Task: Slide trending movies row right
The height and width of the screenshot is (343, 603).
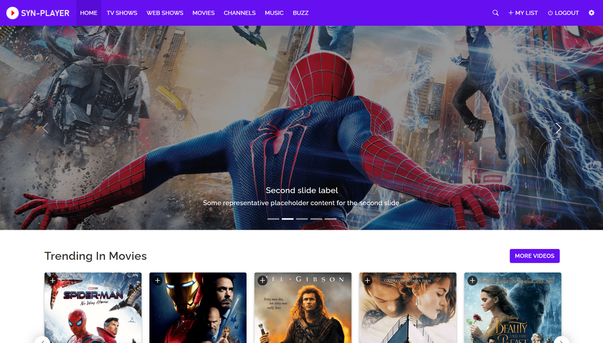Action: [562, 340]
